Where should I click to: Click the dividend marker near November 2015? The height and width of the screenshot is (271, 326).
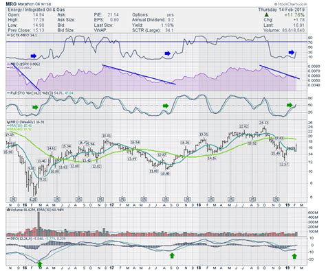(13, 199)
